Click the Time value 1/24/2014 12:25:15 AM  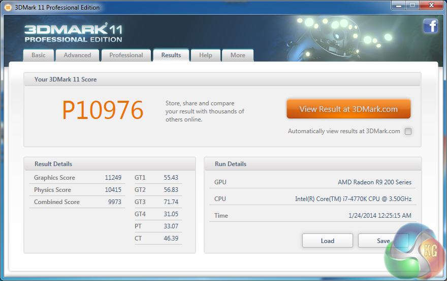[380, 216]
